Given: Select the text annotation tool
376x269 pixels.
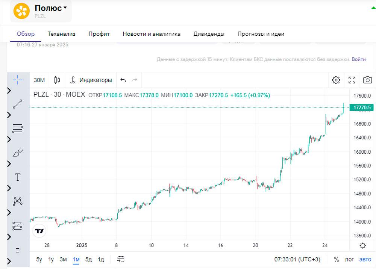Looking at the screenshot, I should 18,177.
